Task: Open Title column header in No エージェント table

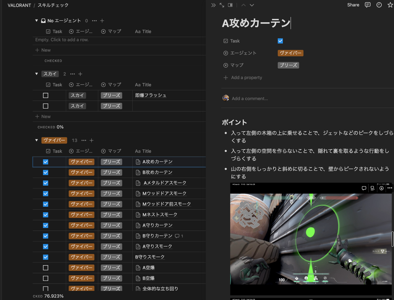Action: (x=143, y=32)
